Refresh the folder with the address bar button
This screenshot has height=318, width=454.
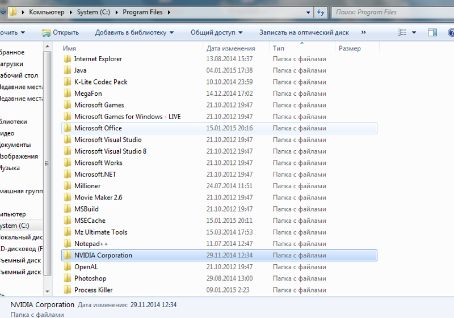321,12
